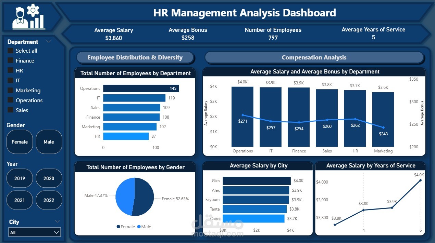Viewport: 435px width, 243px height.
Task: Click the HR dashboard logo icon
Action: pyautogui.click(x=28, y=17)
